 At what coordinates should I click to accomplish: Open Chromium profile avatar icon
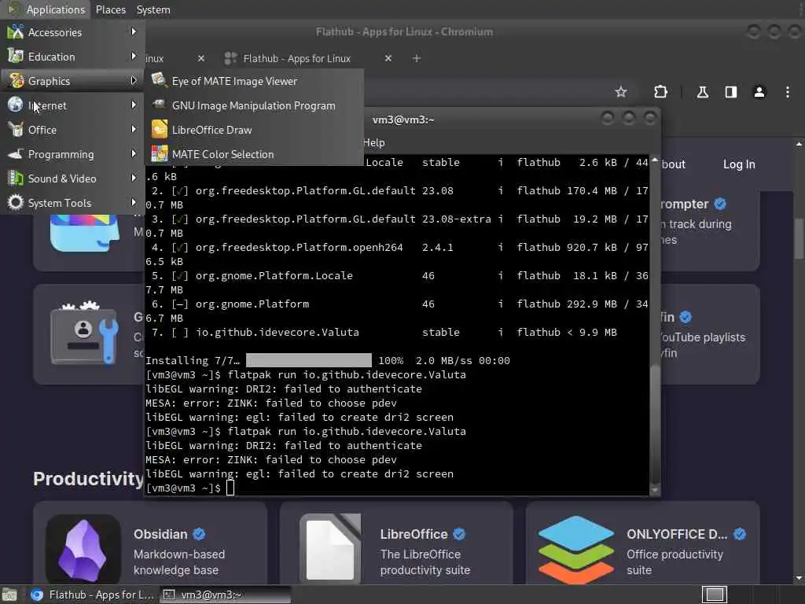click(759, 92)
